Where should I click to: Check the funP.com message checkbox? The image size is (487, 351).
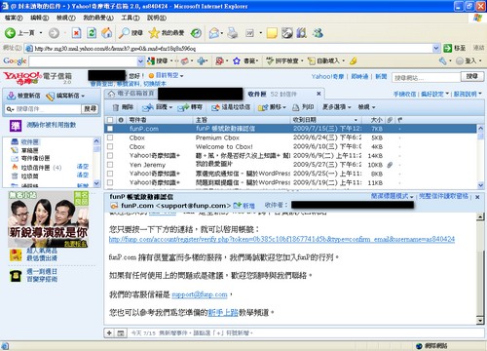110,129
